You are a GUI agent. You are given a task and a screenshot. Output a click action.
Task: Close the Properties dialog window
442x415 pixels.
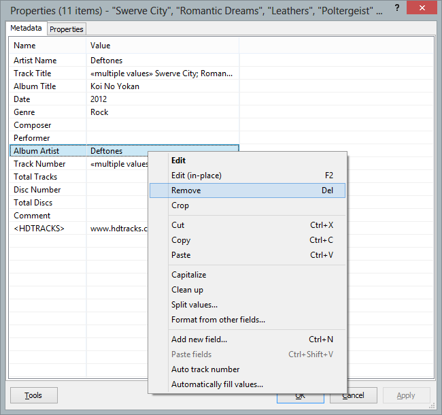tap(422, 7)
